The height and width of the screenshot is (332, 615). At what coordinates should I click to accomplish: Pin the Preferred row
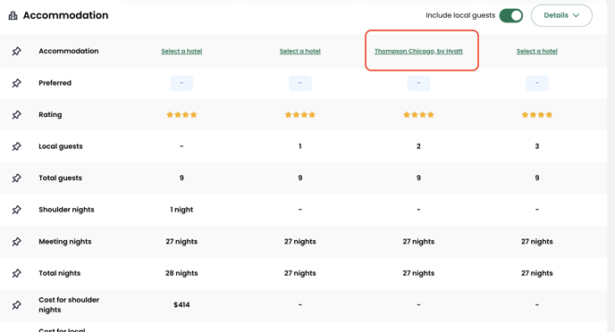pyautogui.click(x=16, y=83)
